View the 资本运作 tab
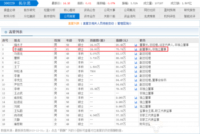The height and width of the screenshot is (134, 200). tap(89, 16)
